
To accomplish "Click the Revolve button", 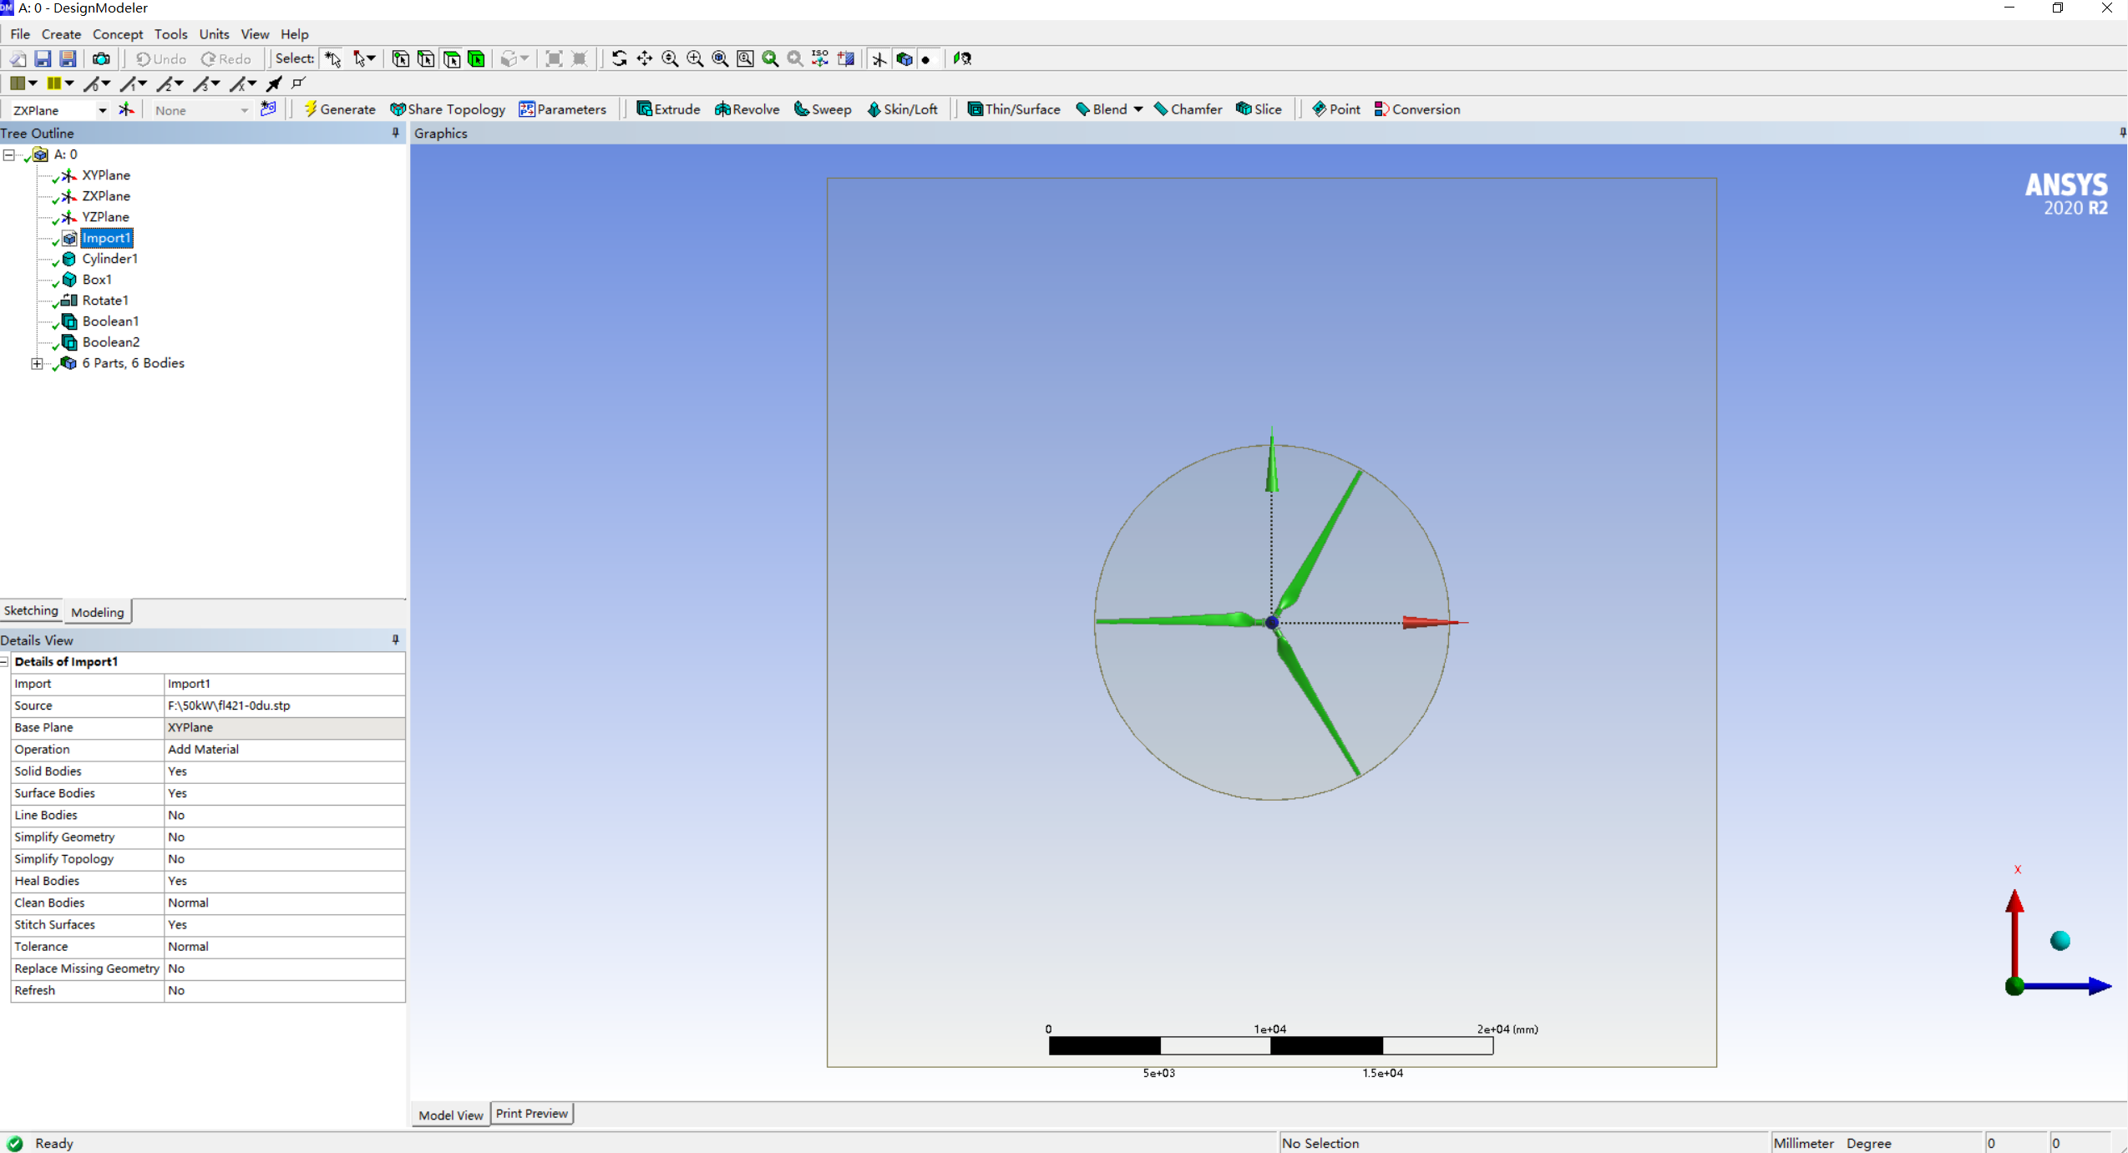I will (747, 109).
